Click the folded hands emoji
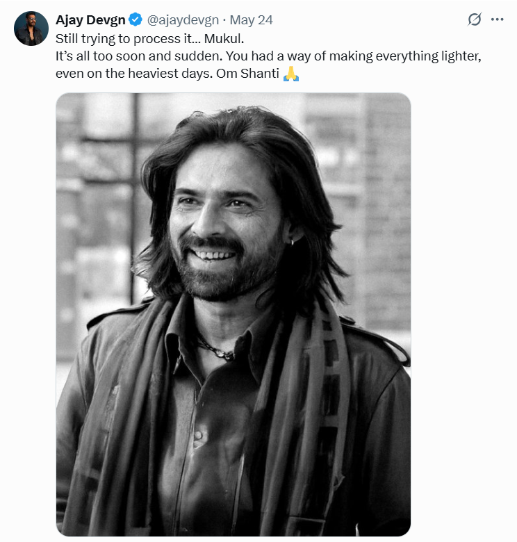Image resolution: width=517 pixels, height=542 pixels. click(291, 74)
